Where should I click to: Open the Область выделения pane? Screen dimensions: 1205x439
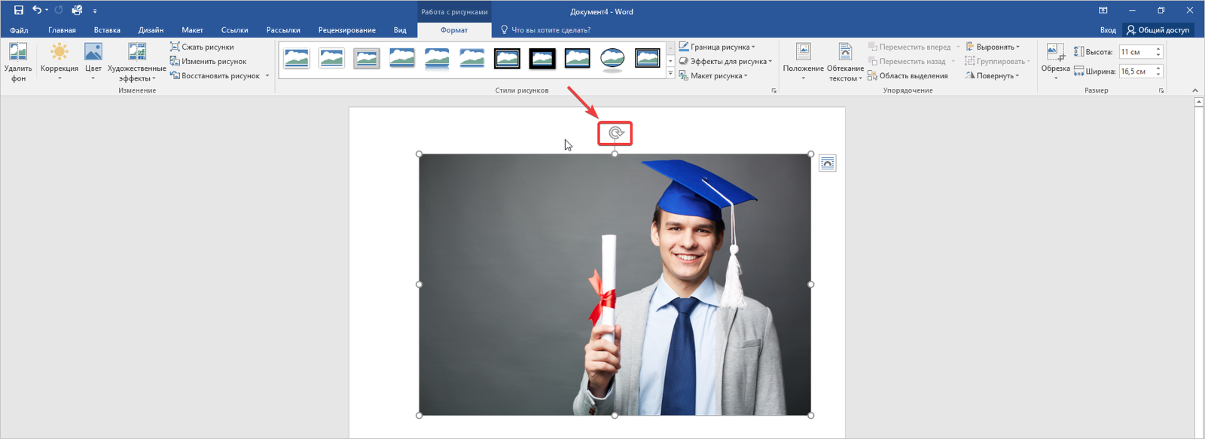tap(908, 75)
